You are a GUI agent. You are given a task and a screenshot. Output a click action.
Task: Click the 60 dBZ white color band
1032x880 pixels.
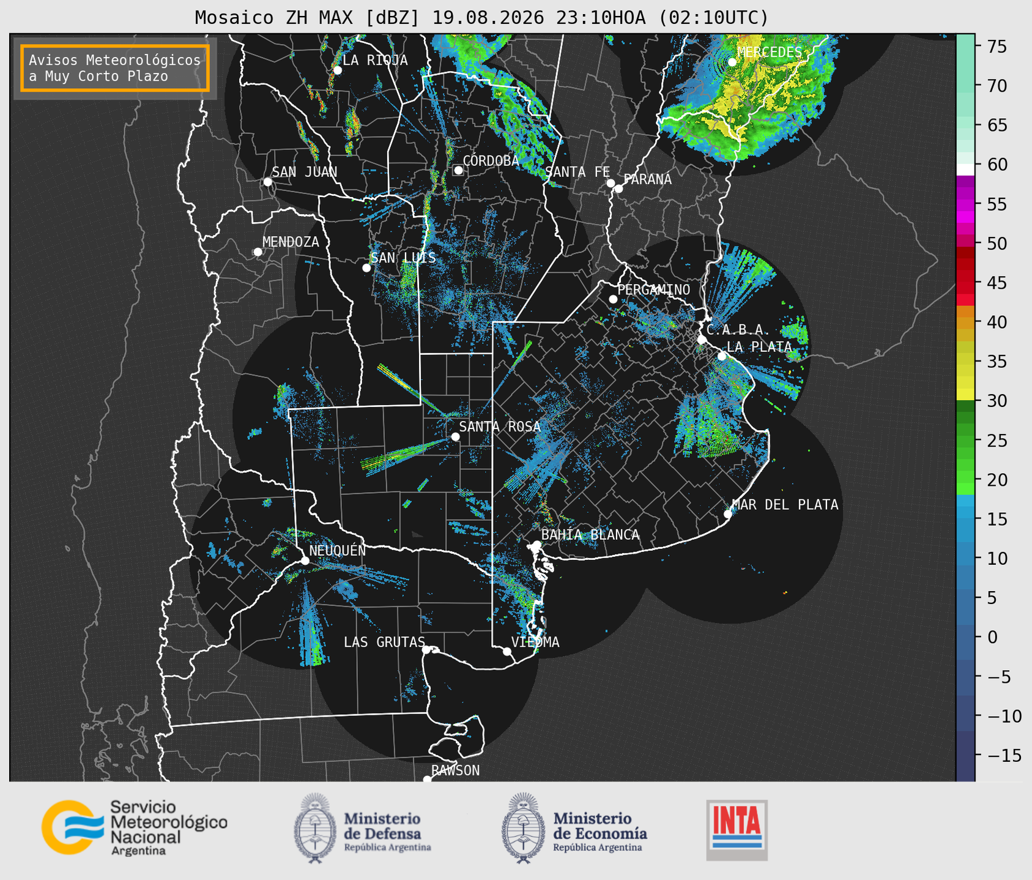(965, 169)
